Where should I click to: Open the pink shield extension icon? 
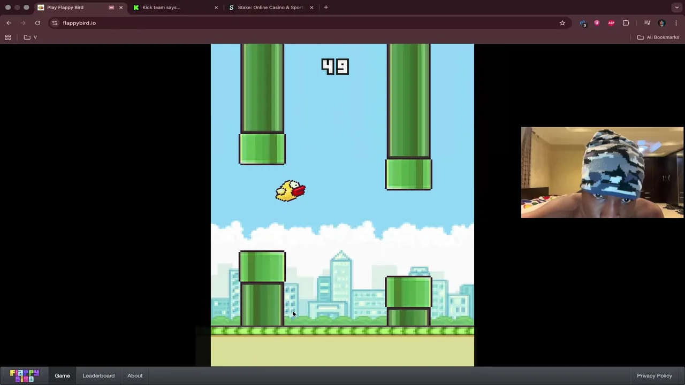597,23
